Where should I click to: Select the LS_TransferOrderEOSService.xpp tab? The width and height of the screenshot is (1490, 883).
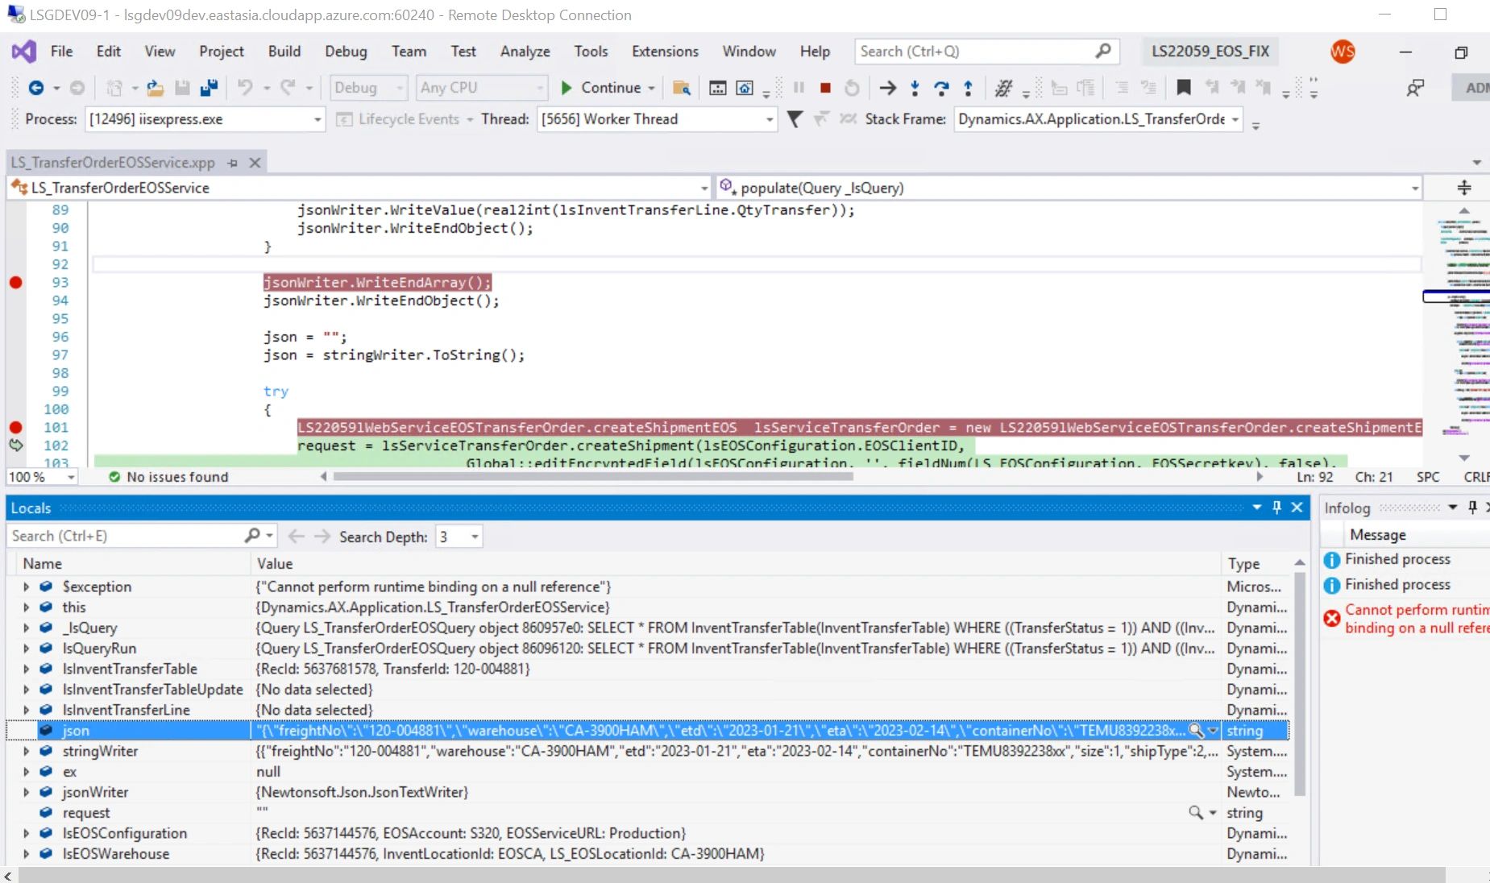[x=113, y=162]
